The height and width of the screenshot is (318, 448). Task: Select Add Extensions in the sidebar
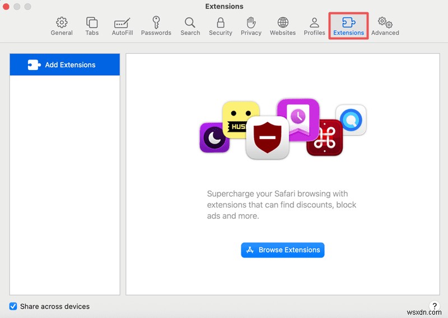pos(64,64)
